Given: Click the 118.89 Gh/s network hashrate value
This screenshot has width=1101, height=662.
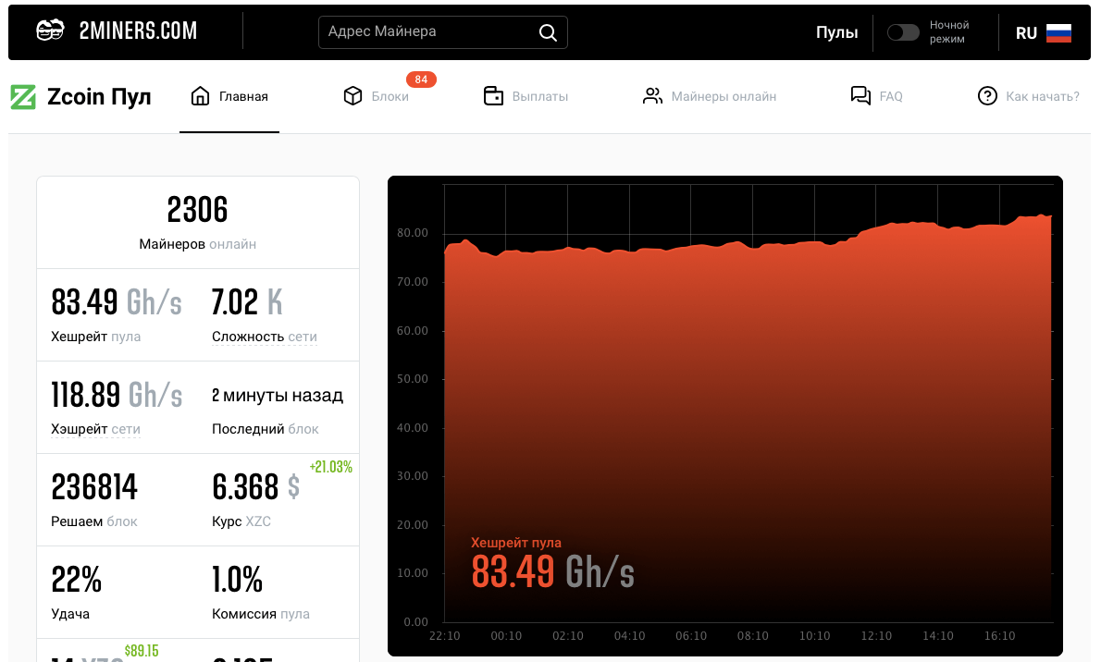Looking at the screenshot, I should pos(117,395).
